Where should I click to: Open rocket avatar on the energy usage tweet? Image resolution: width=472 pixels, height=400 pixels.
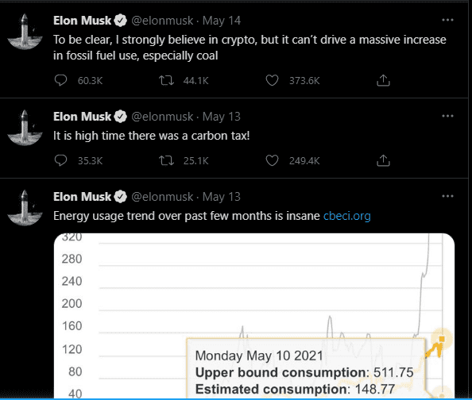pyautogui.click(x=25, y=208)
